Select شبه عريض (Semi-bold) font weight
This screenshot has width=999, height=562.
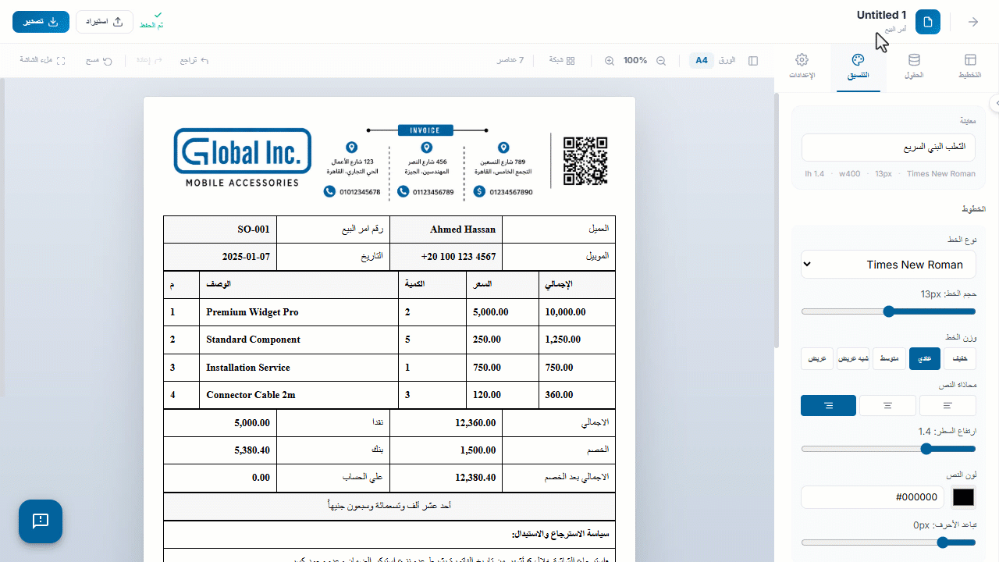pyautogui.click(x=853, y=358)
